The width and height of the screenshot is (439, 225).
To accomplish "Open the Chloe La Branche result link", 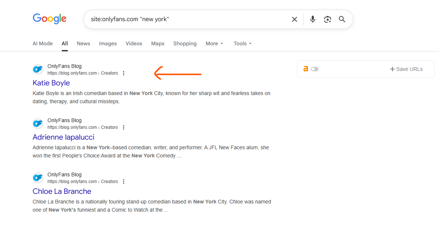I will pos(62,191).
